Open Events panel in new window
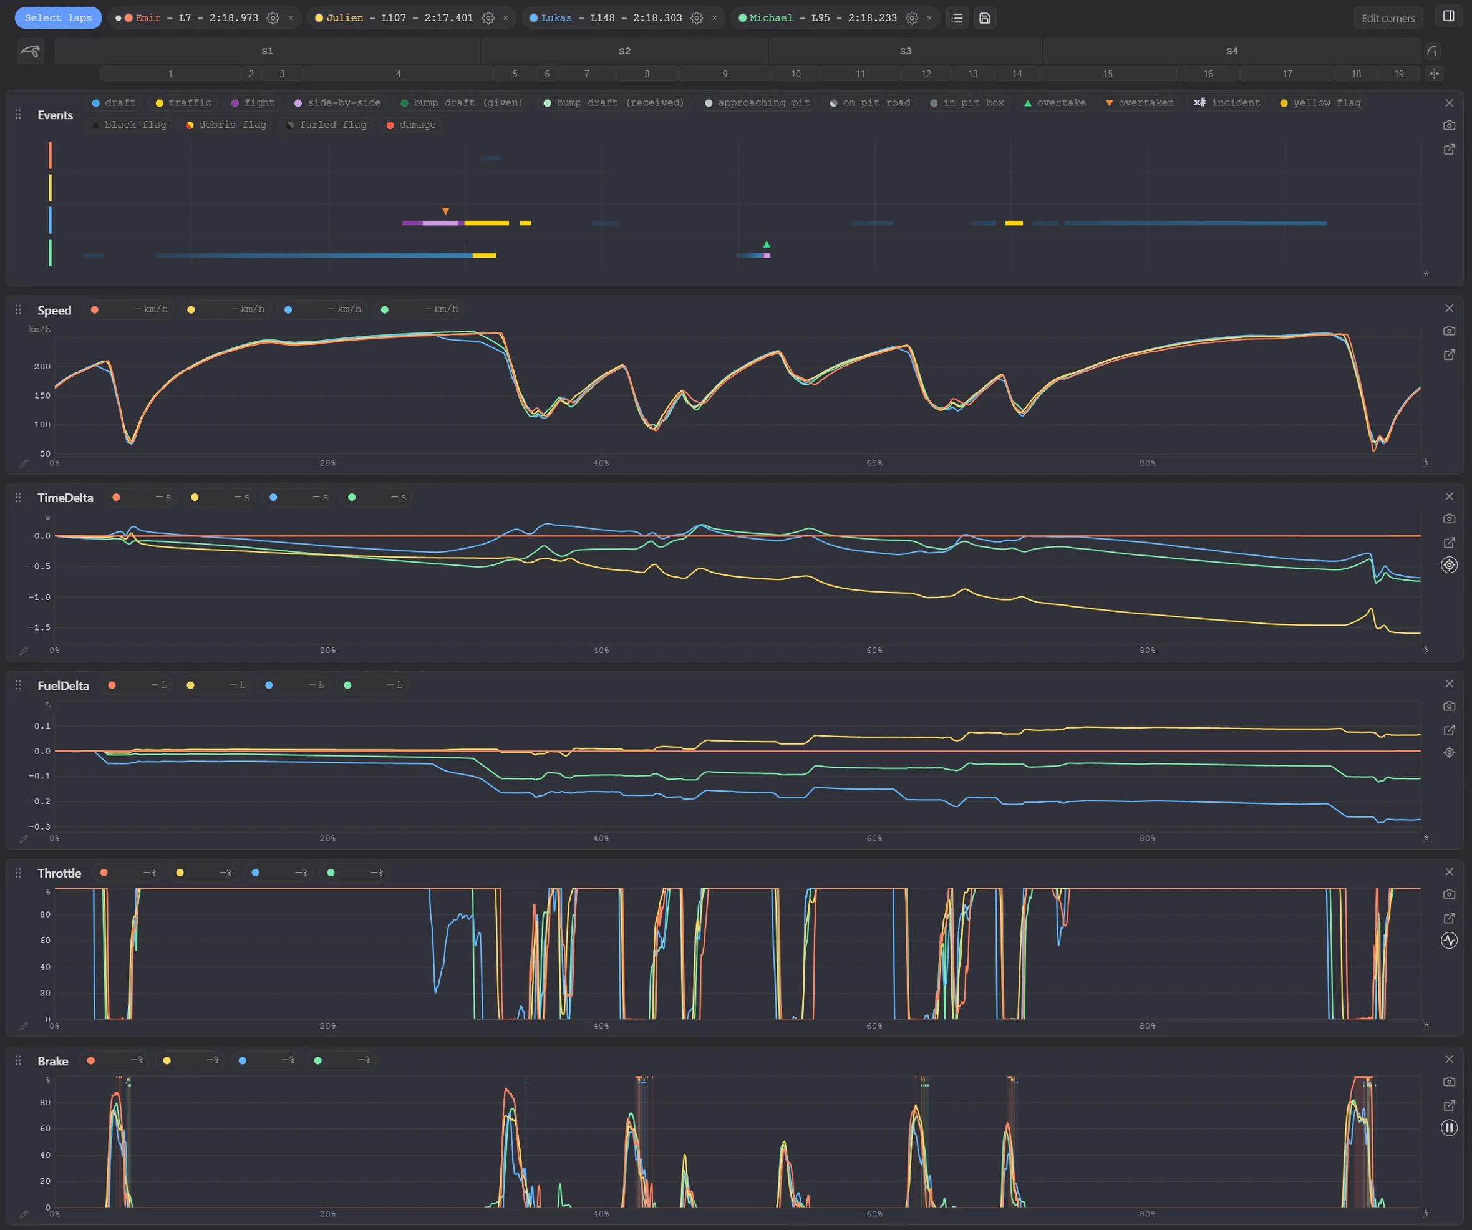This screenshot has height=1230, width=1472. tap(1449, 149)
